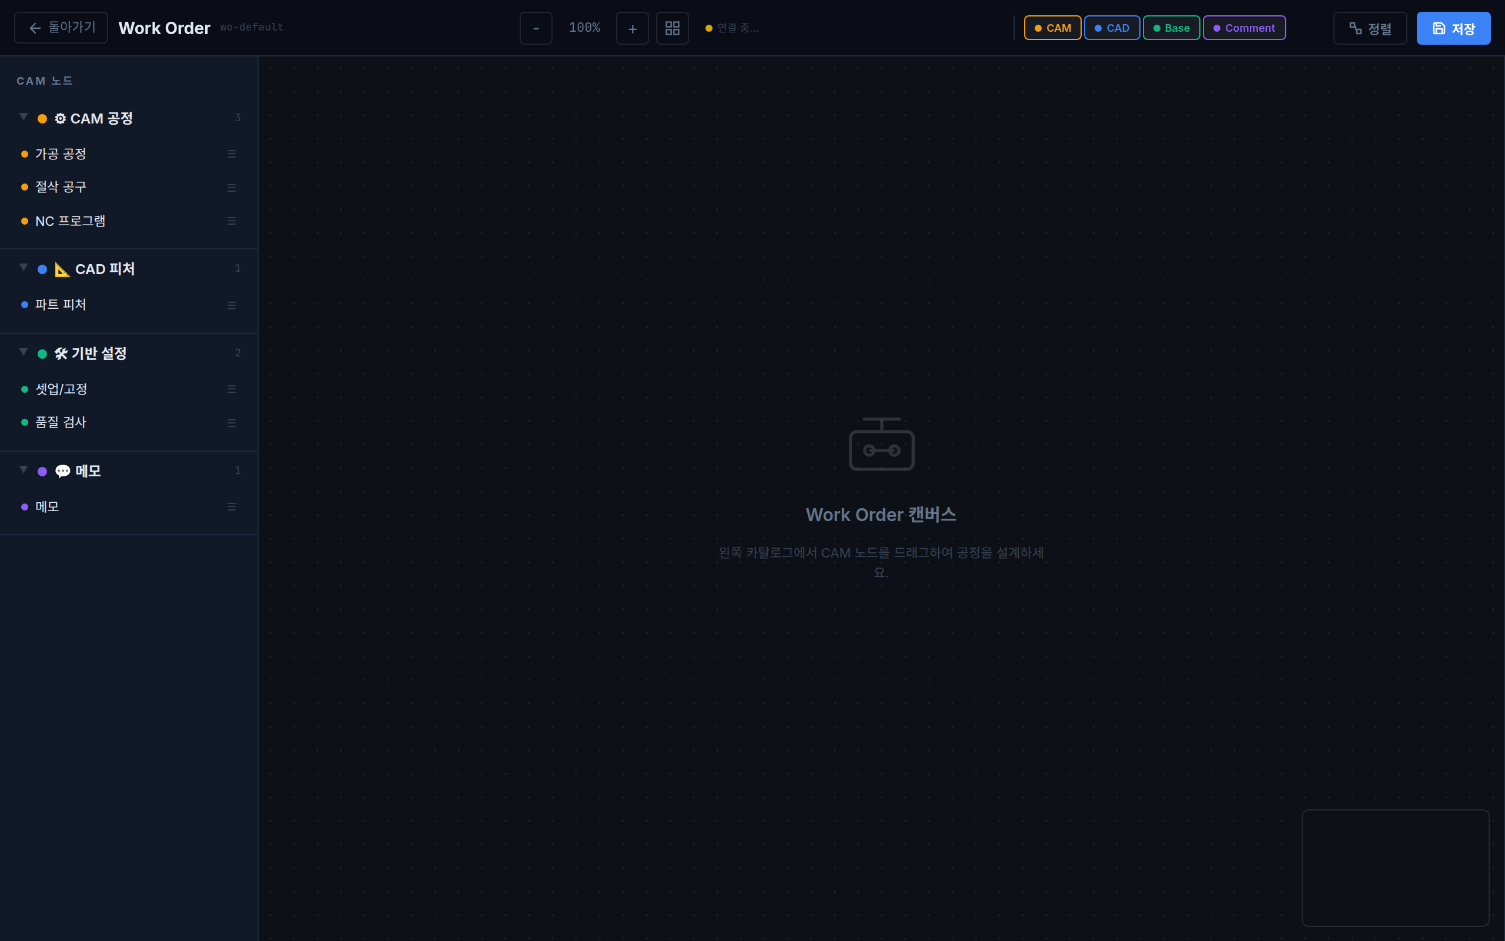
Task: Toggle the CAM filter chip
Action: pos(1052,28)
